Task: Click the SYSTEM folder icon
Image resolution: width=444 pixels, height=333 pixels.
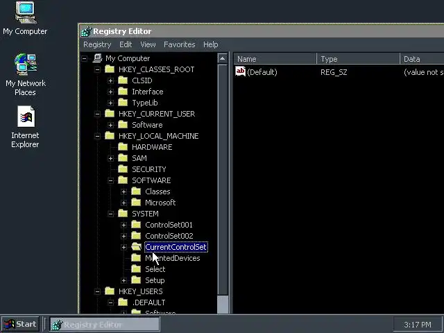Action: point(123,214)
